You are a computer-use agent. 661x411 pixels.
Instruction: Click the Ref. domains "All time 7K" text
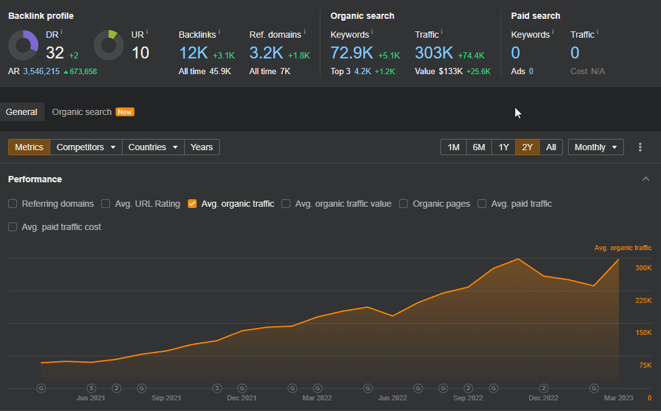(270, 71)
